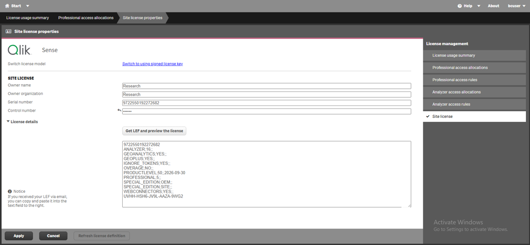Open Professional access rules in sidebar
Image resolution: width=530 pixels, height=245 pixels.
click(474, 80)
